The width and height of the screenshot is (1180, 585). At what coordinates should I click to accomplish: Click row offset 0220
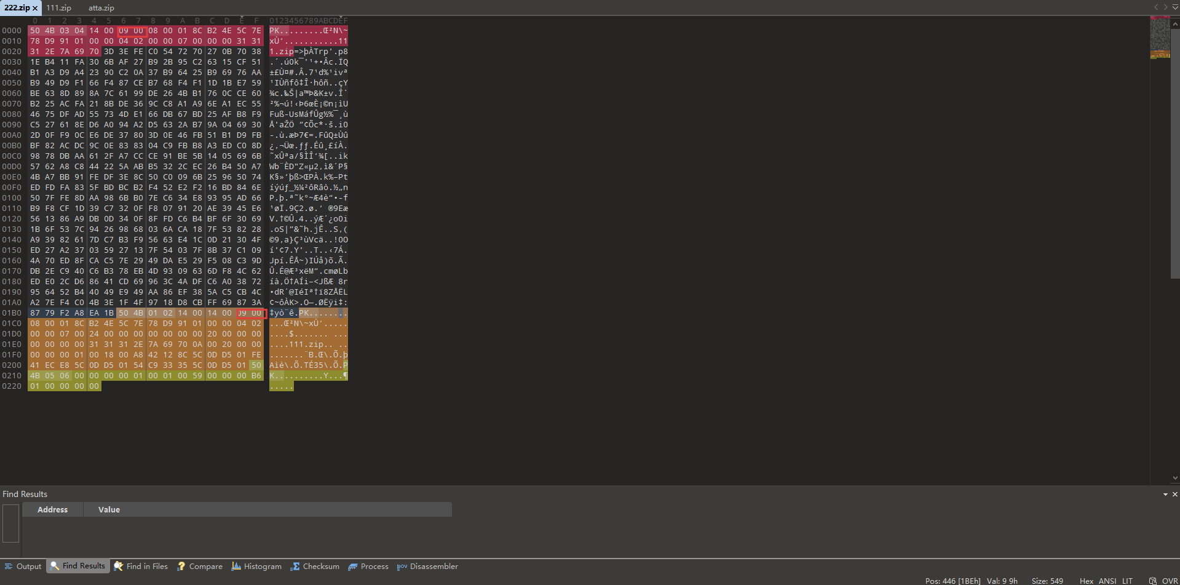pos(12,386)
